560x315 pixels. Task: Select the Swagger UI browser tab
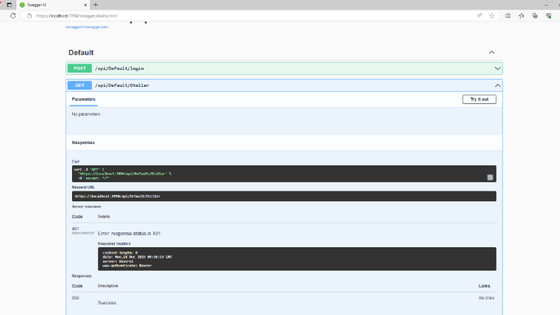tap(54, 5)
